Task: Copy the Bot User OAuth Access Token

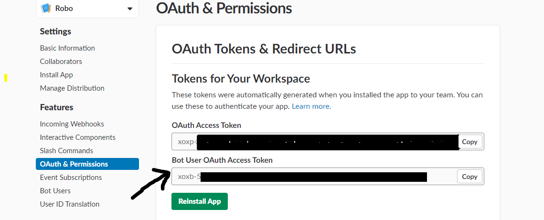Action: 469,177
